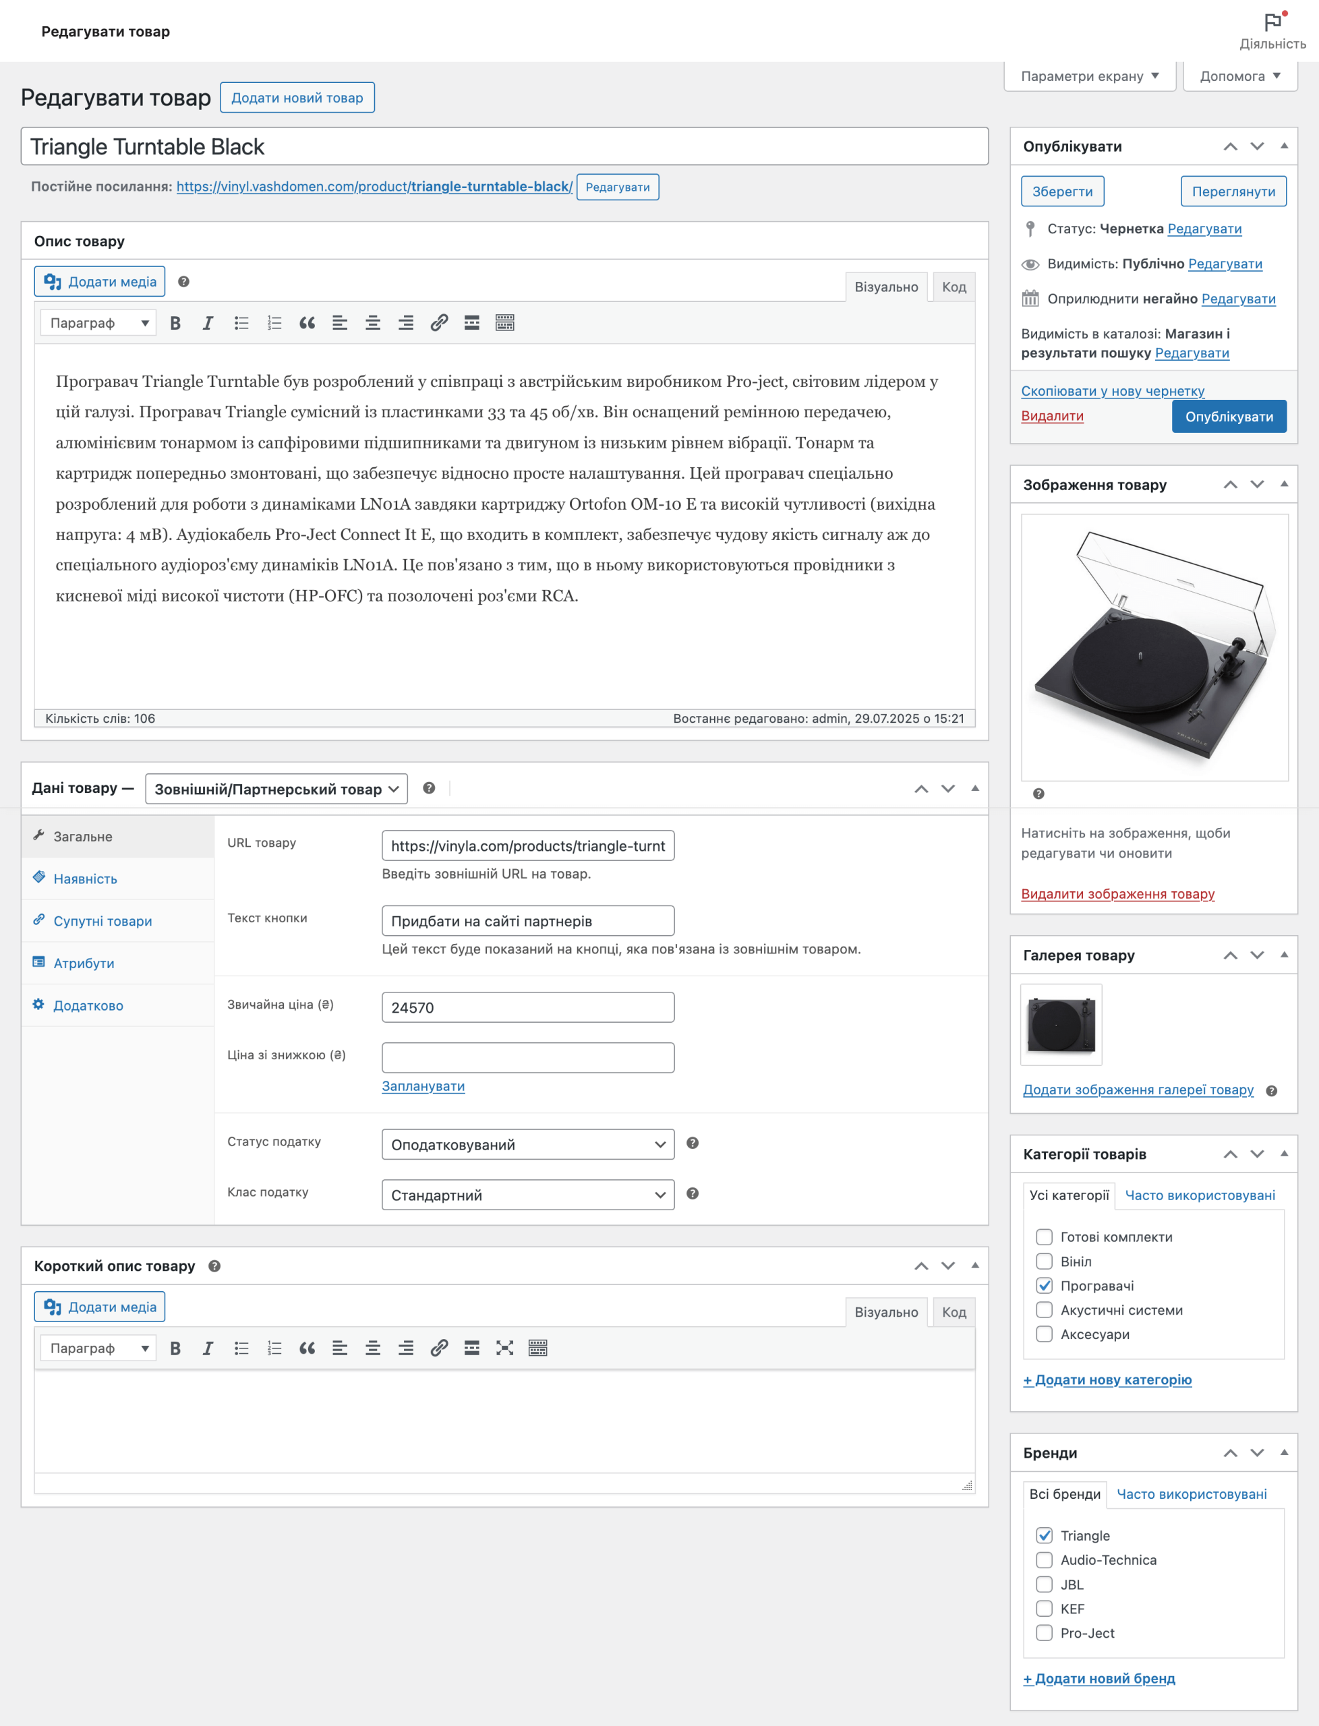The height and width of the screenshot is (1726, 1319).
Task: Toggle bold in short description toolbar
Action: [175, 1348]
